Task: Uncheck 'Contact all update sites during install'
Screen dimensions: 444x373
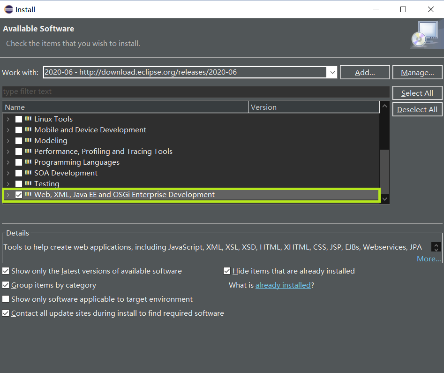Action: (x=6, y=313)
